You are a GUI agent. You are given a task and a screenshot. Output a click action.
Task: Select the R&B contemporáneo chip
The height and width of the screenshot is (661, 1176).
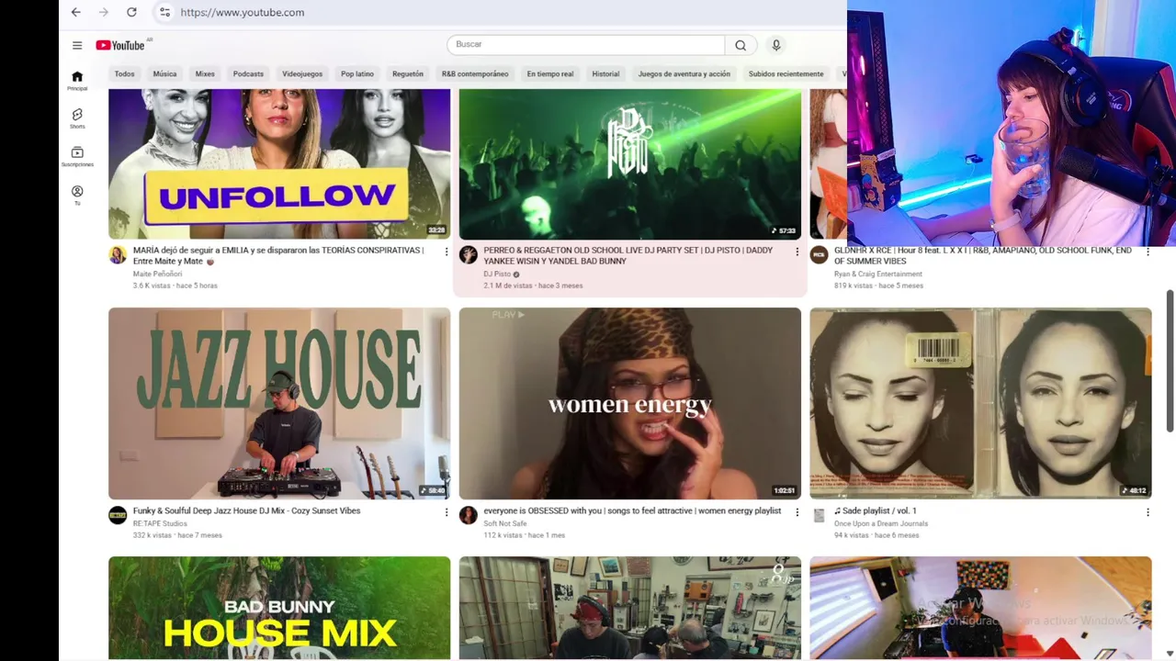point(475,73)
